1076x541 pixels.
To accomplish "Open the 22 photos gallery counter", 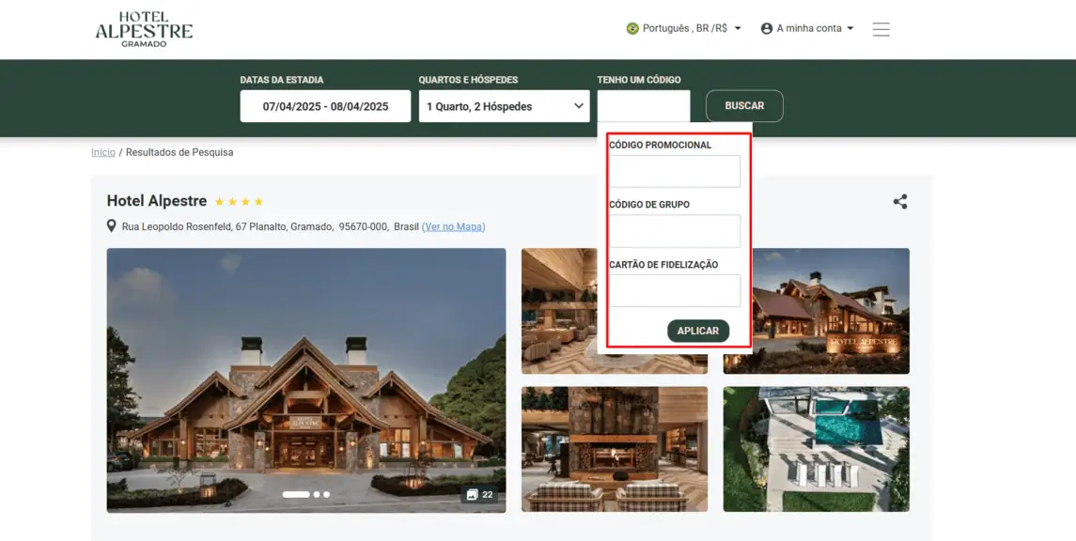I will pos(479,494).
